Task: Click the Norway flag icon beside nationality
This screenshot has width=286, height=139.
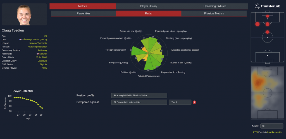Action: point(37,54)
